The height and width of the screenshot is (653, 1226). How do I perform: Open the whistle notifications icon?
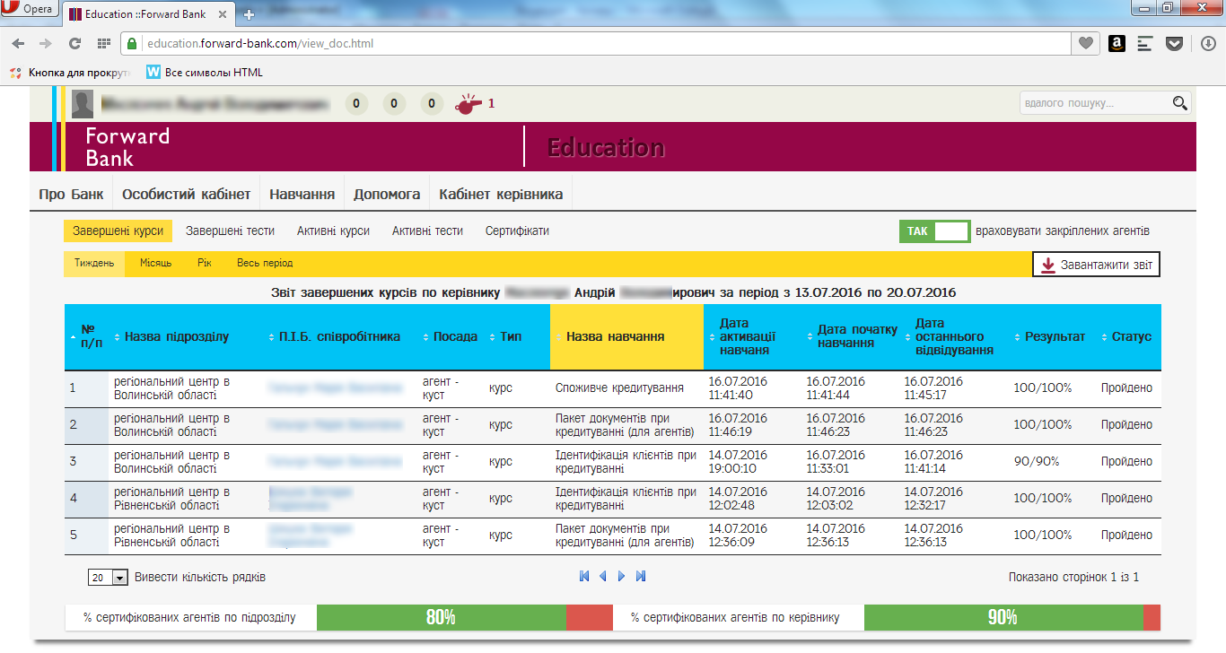pos(467,104)
